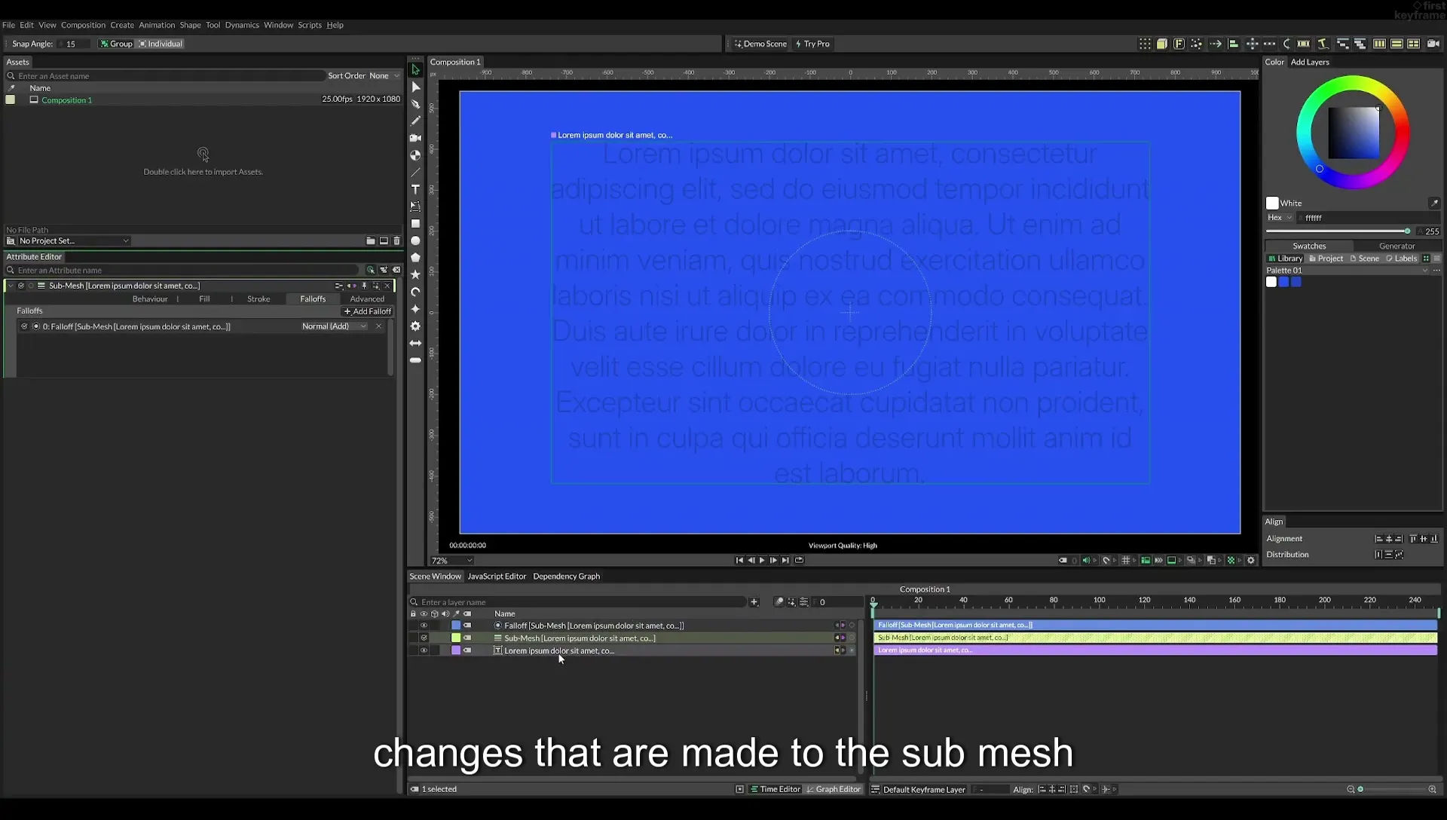Select the Pencil drawing tool
Screen dimensions: 1447x820
(x=415, y=121)
